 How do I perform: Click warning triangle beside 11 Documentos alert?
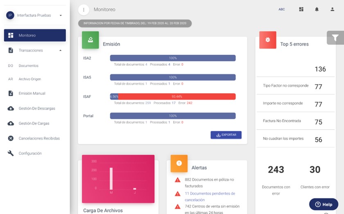177,194
